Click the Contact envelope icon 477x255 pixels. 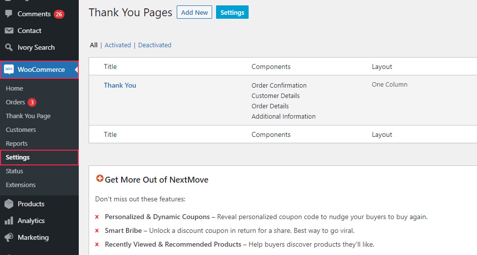pos(9,31)
